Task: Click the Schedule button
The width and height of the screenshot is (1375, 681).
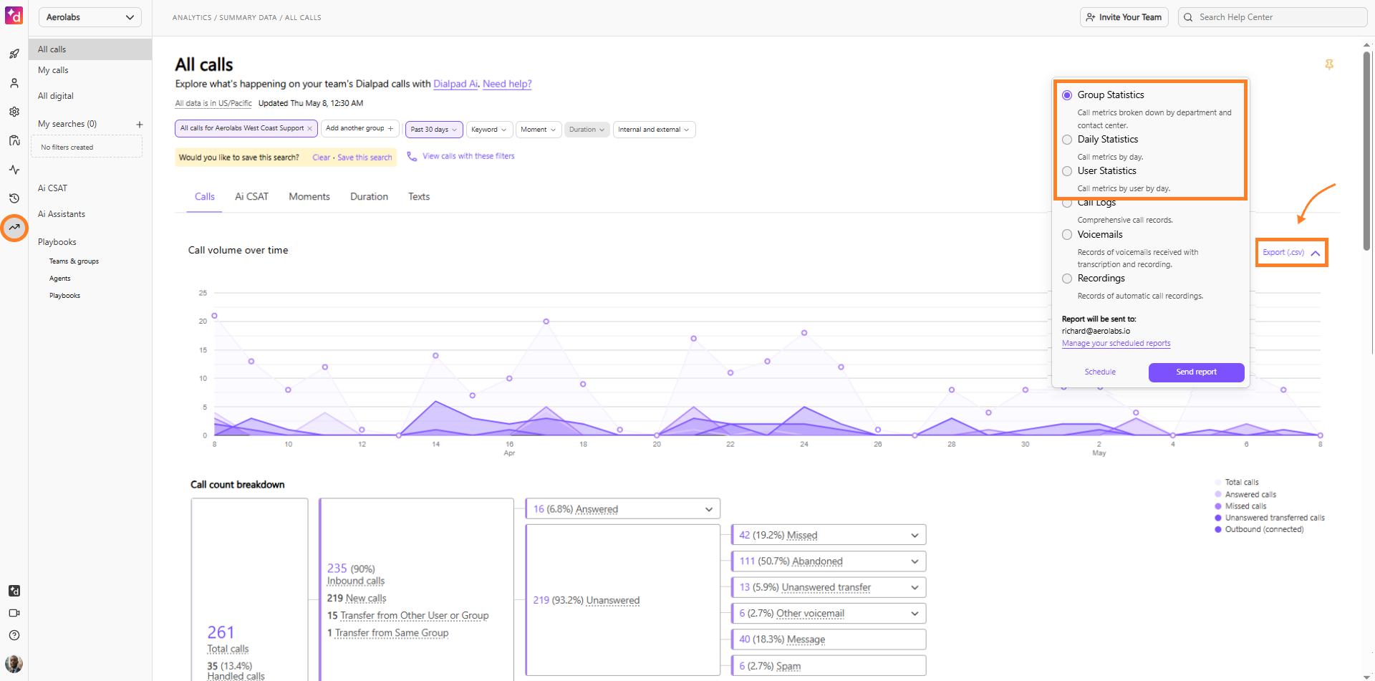Action: 1100,372
